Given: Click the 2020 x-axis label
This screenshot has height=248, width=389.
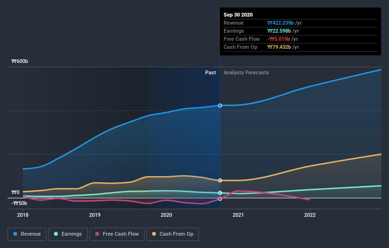Looking at the screenshot, I should click(x=166, y=215).
